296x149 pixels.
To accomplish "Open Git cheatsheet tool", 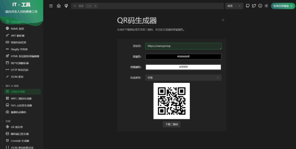I will click(x=22, y=127).
